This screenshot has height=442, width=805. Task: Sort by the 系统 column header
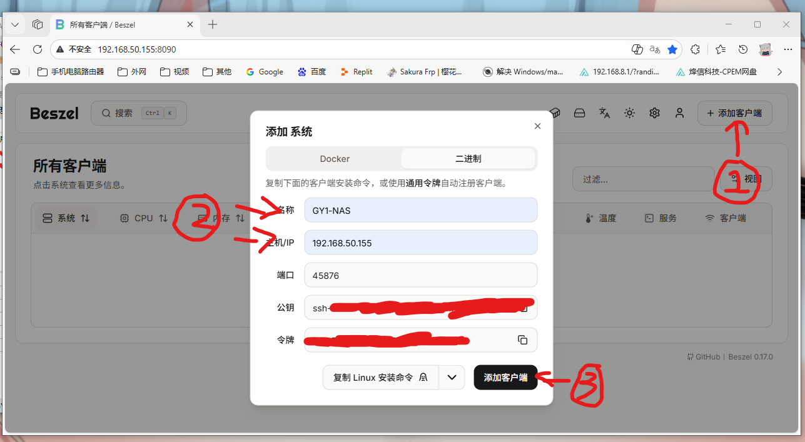66,218
